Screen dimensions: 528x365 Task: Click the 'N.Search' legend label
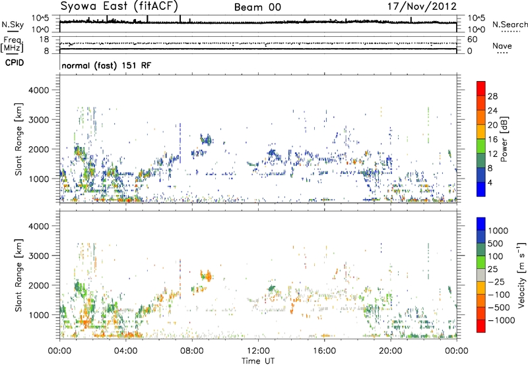tap(510, 24)
